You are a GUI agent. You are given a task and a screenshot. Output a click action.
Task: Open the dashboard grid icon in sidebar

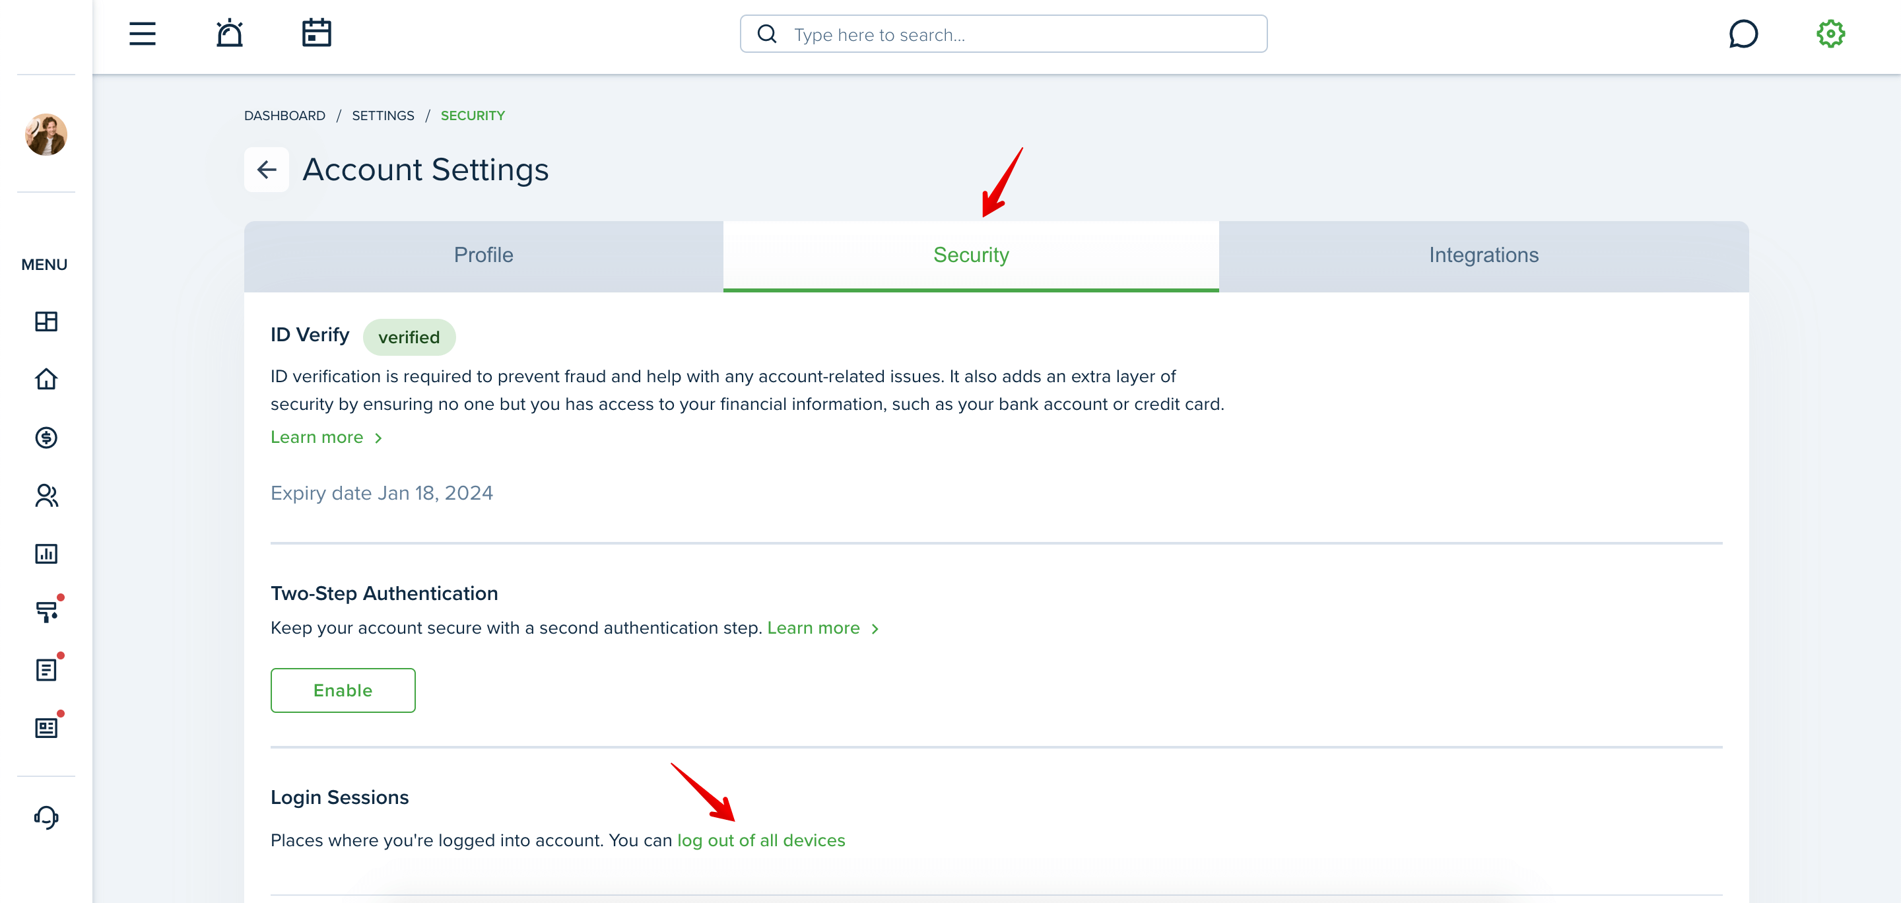coord(46,321)
